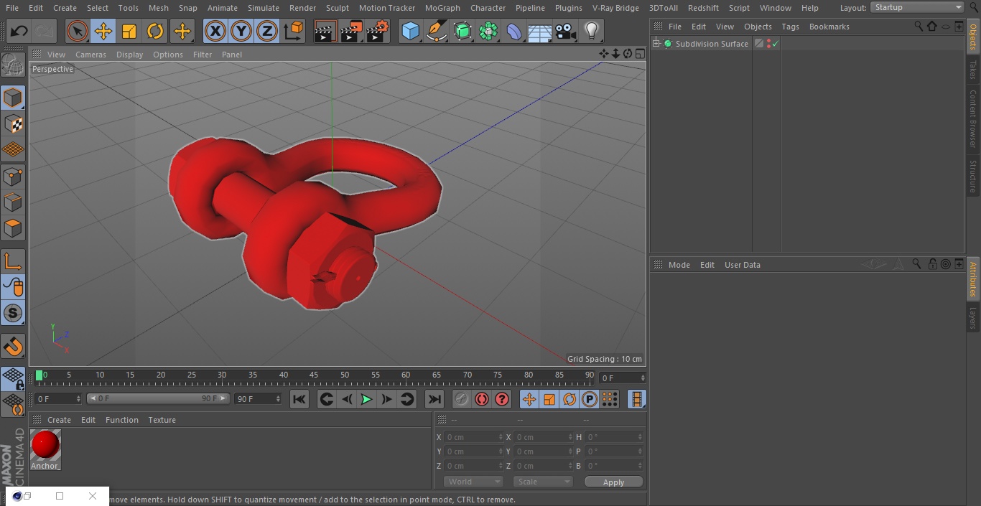Toggle Autokeying record button

click(482, 399)
